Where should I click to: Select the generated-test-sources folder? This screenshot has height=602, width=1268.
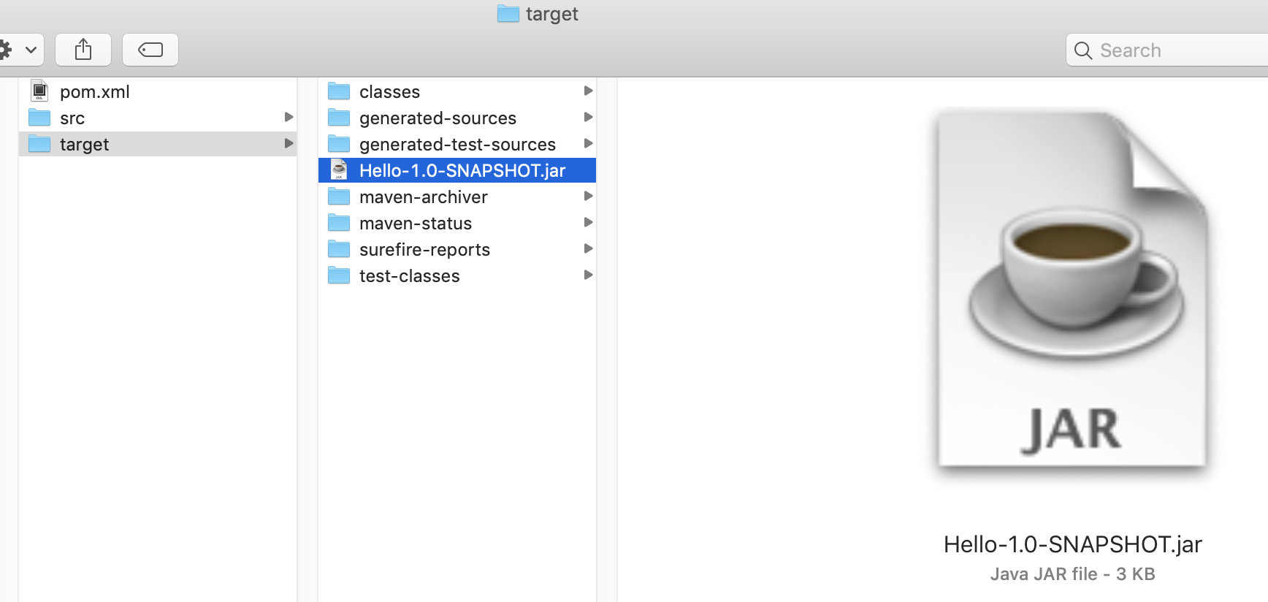click(x=457, y=144)
